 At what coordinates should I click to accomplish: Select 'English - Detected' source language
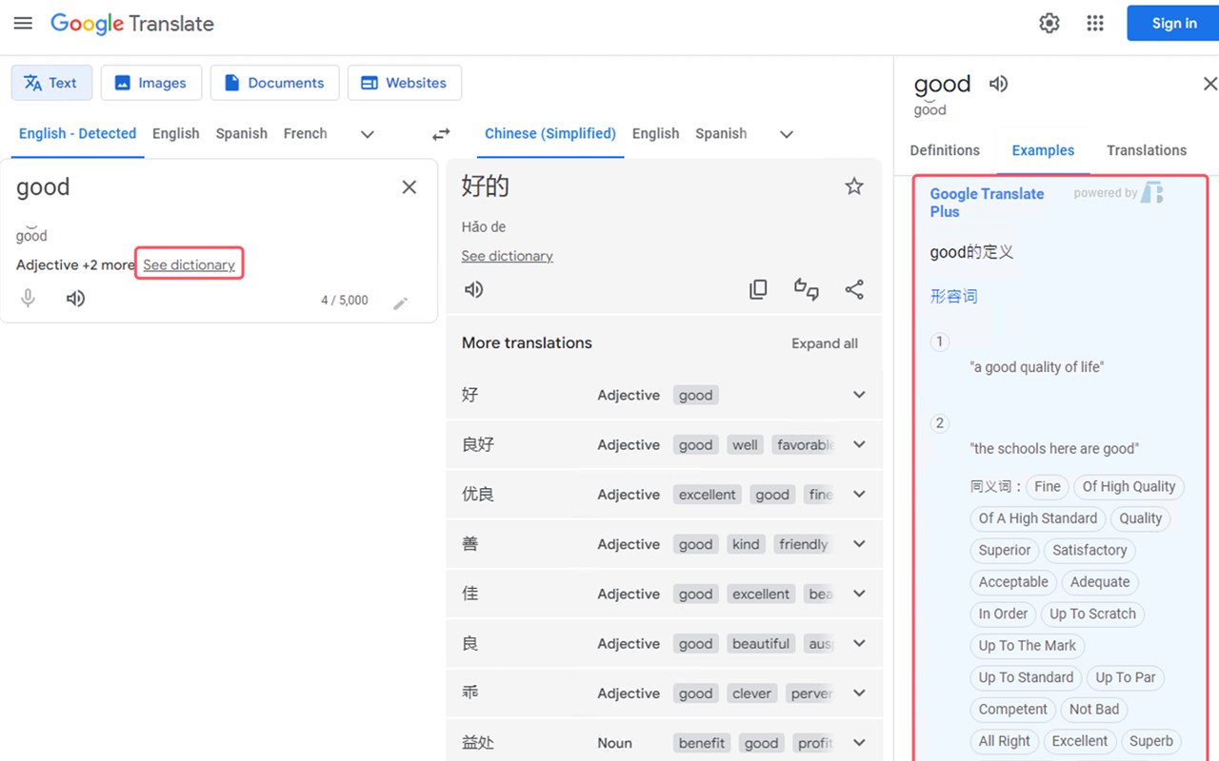[x=77, y=134]
